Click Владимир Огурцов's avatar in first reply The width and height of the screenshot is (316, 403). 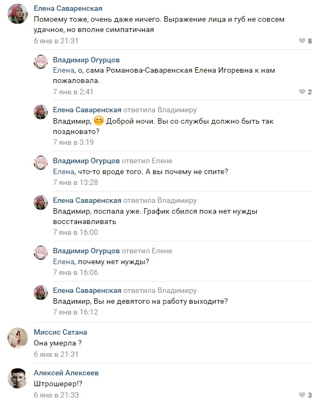coord(41,62)
